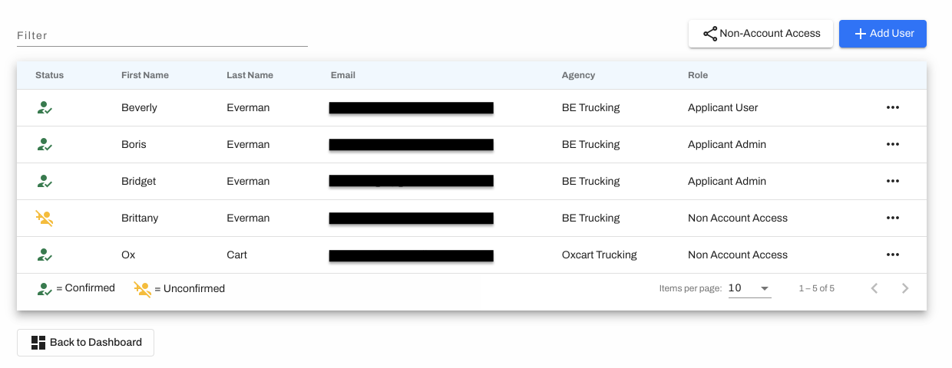
Task: Open the three-dot menu for Beverly Everman
Action: (892, 107)
